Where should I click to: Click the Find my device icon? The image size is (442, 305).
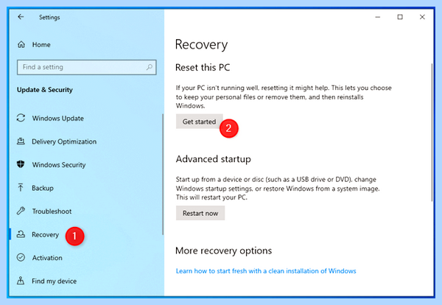(x=21, y=281)
